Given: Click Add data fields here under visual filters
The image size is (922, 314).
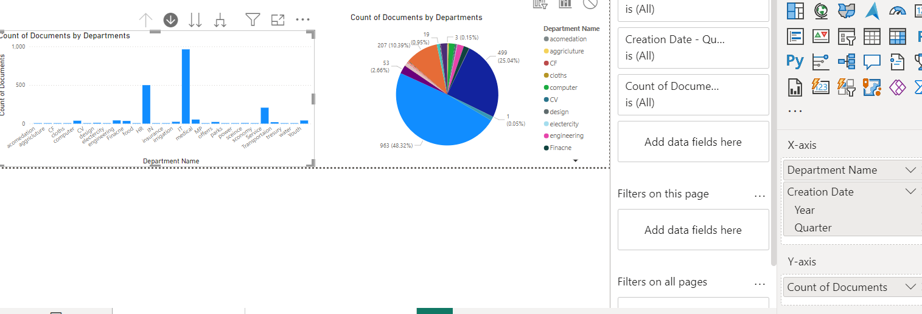Looking at the screenshot, I should (x=693, y=142).
